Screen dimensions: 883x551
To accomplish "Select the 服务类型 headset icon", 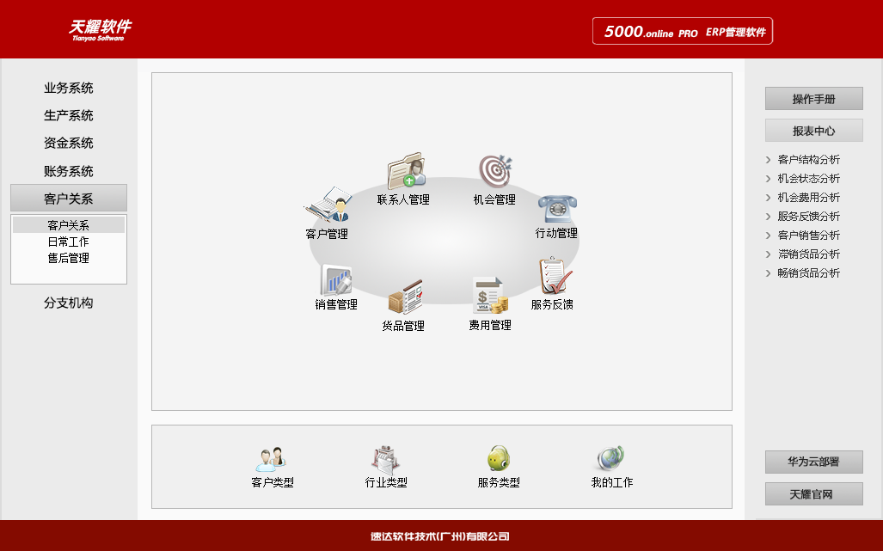I will pos(499,459).
